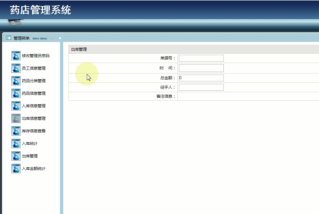Open 修改管理员密码 menu link
Viewport: 319px width, 214px height.
pos(36,56)
